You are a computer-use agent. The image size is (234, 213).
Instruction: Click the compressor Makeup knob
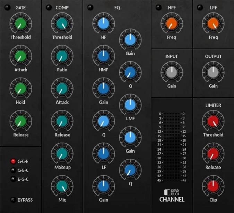click(62, 153)
